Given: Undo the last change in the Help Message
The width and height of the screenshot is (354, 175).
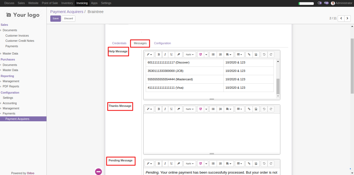Looking at the screenshot, I should pos(264,54).
